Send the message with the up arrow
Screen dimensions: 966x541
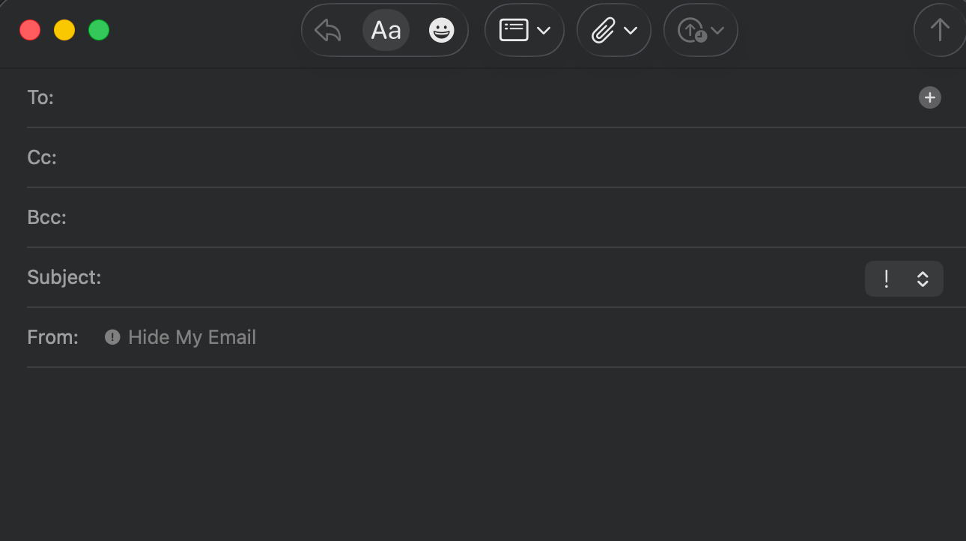point(940,31)
